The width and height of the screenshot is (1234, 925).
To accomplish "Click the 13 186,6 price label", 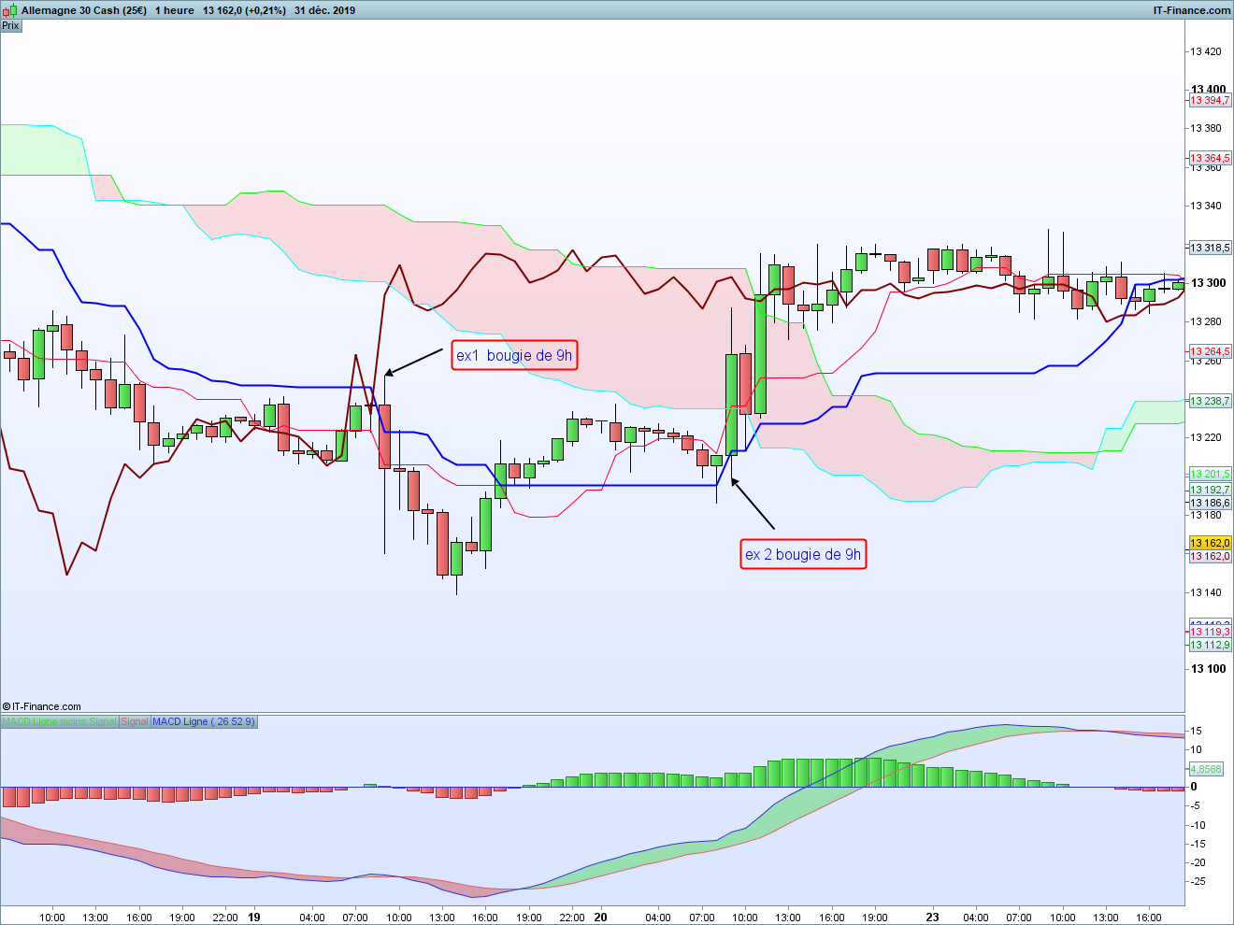I will coord(1210,503).
